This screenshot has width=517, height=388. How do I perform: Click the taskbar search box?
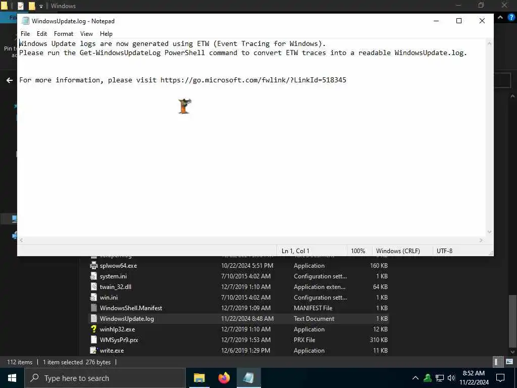[105, 378]
